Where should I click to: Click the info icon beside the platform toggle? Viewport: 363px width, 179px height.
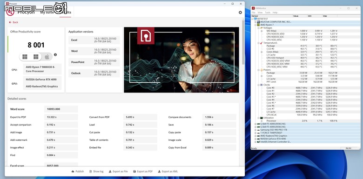click(x=55, y=54)
